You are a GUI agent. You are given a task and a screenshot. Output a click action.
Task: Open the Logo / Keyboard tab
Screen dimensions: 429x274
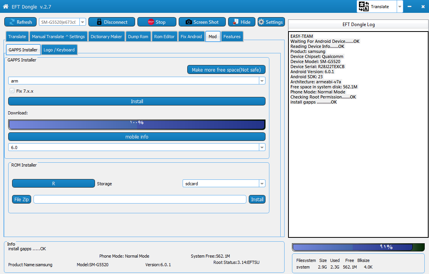59,50
